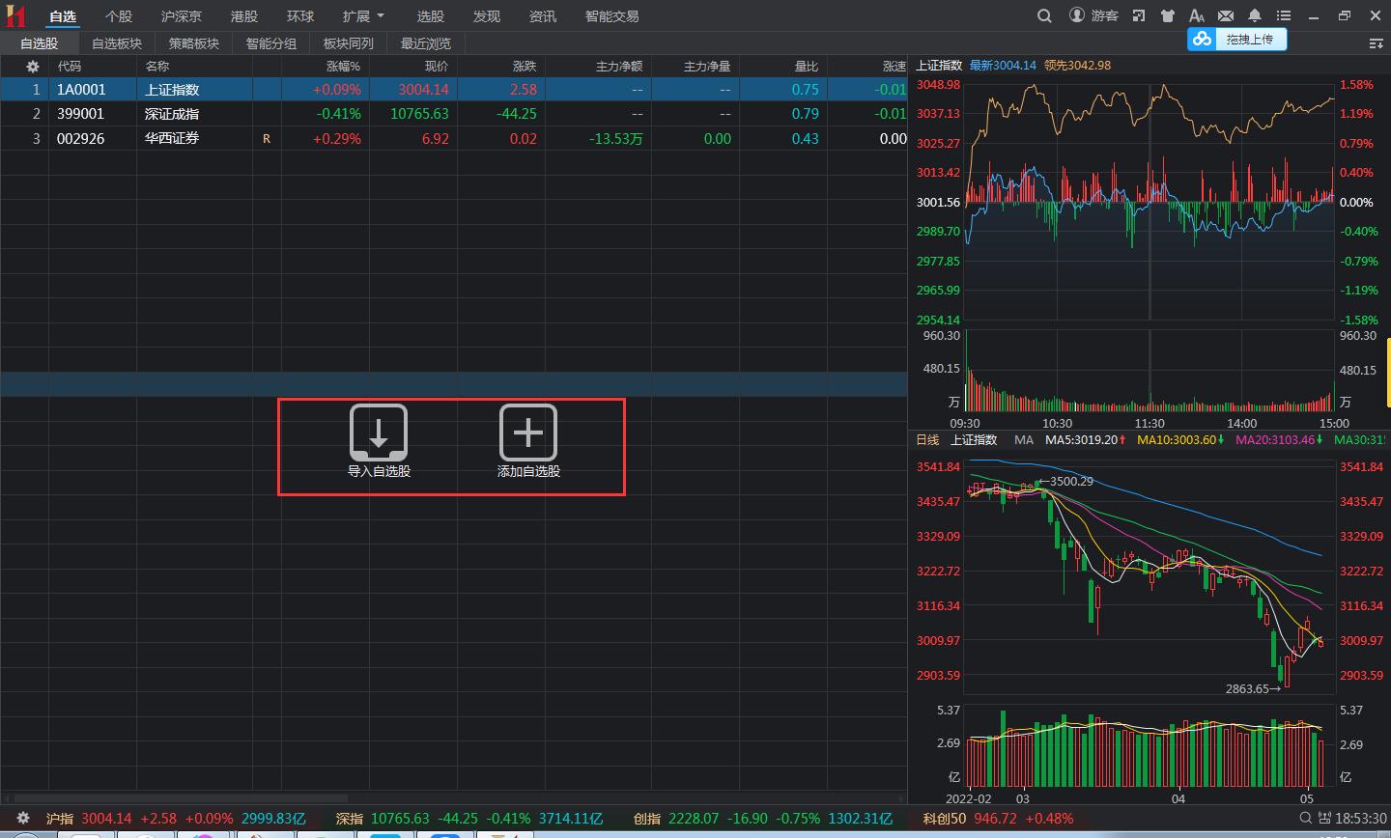1391x838 pixels.
Task: Select the 策略板块 tab
Action: (194, 43)
